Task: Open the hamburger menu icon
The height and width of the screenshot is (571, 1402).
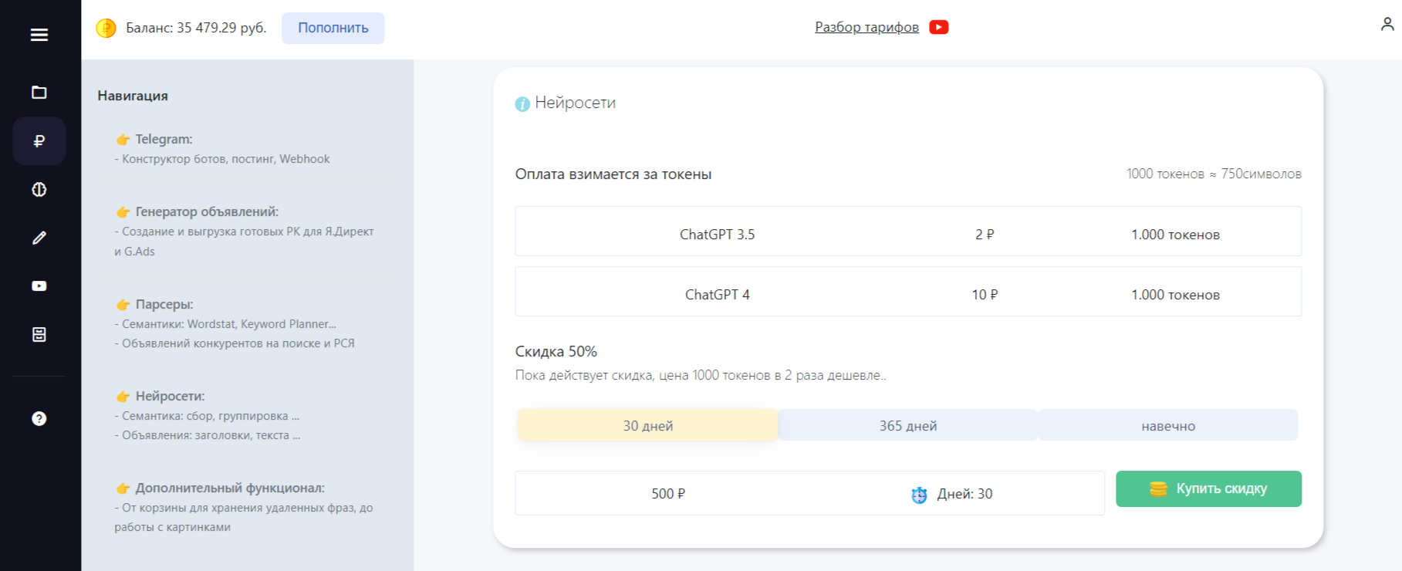Action: pos(39,35)
